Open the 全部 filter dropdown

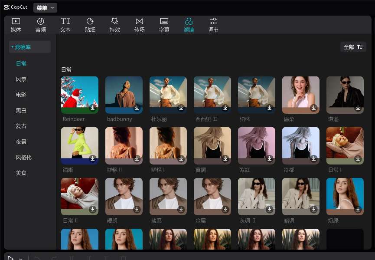[353, 47]
